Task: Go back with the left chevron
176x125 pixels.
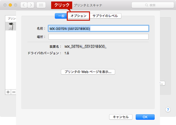Action: click(x=24, y=5)
